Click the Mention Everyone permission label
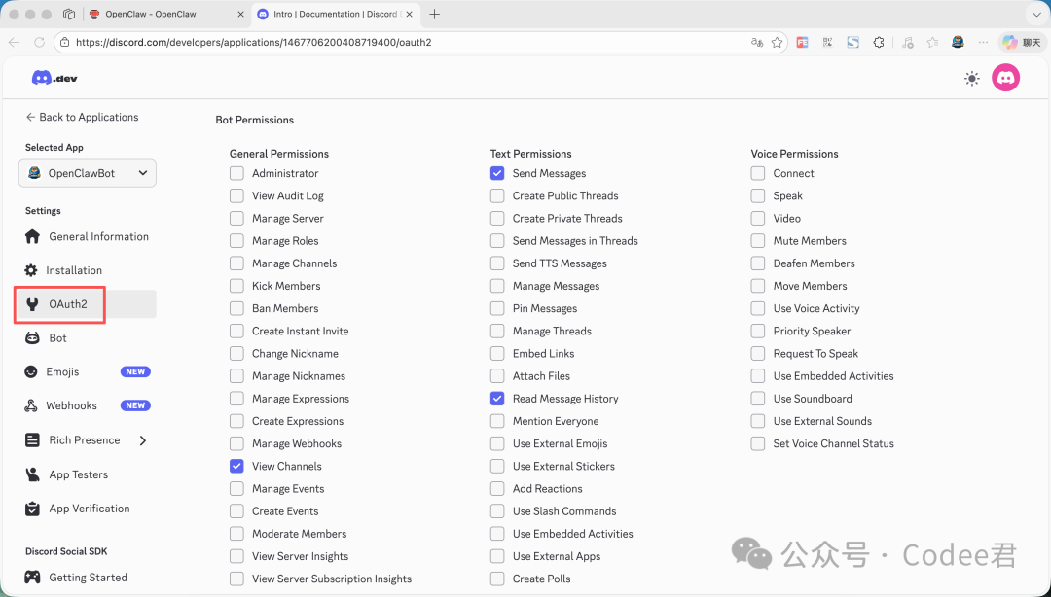1051x597 pixels. 556,421
